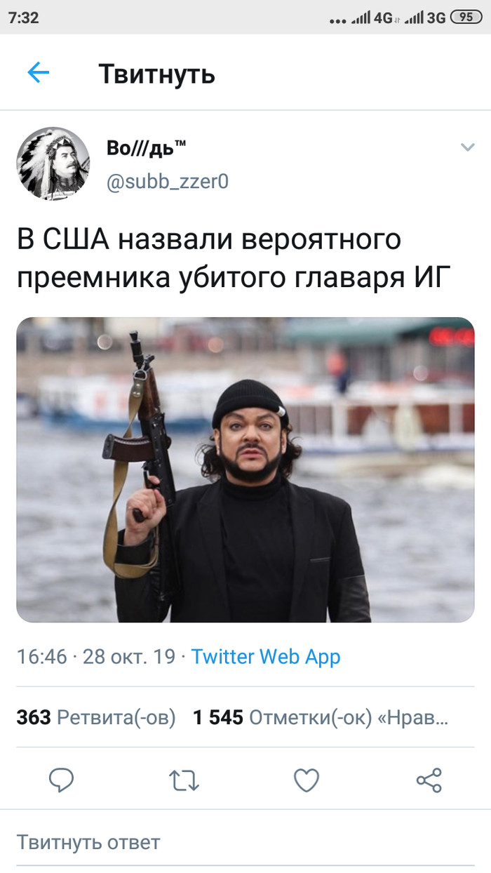Image resolution: width=491 pixels, height=873 pixels.
Task: View the 363 Ретвита(-ов) list
Action: click(x=96, y=717)
